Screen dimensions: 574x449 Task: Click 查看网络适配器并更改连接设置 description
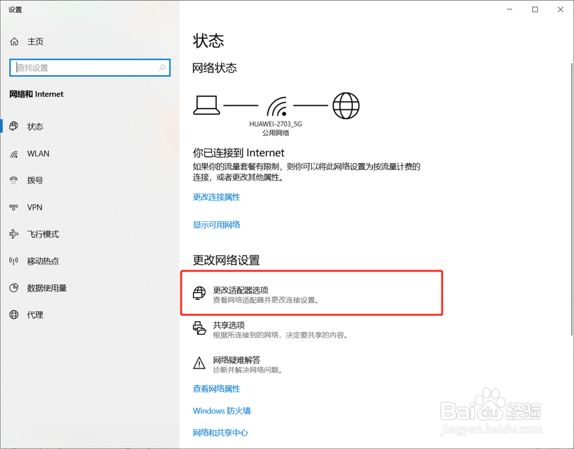(x=266, y=300)
